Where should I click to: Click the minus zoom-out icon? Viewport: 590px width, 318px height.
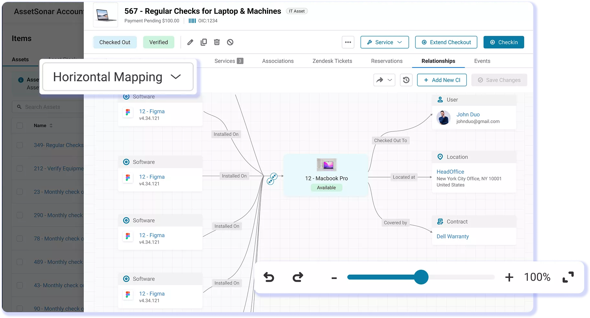pos(334,278)
